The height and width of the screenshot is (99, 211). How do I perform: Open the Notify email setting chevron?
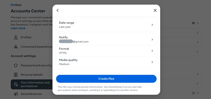152,39
